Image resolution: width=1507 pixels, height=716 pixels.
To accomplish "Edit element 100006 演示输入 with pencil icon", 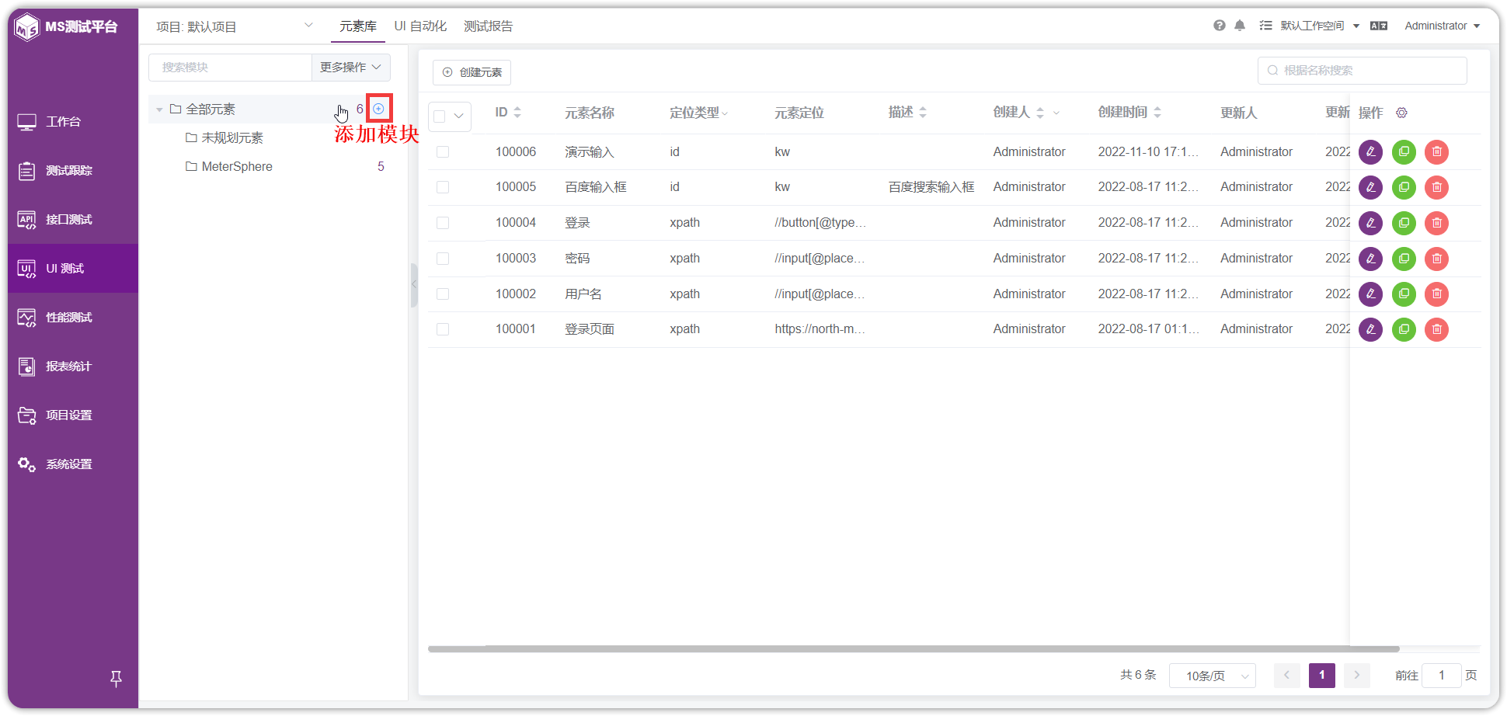I will (x=1370, y=152).
